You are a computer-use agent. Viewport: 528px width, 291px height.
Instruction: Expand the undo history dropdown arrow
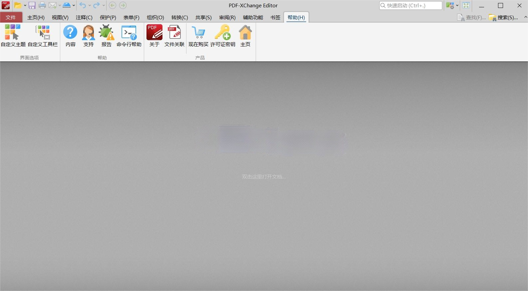tap(90, 5)
